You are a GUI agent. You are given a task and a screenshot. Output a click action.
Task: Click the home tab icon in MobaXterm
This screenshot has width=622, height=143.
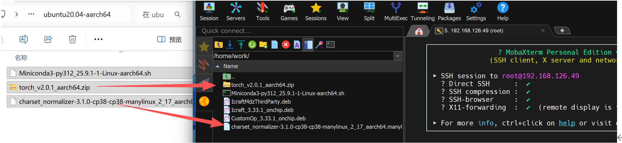pyautogui.click(x=419, y=31)
